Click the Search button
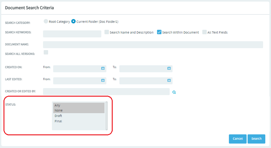 click(256, 139)
